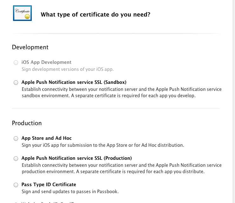Click 'Sign development versions of your iOS app.' text
235x203 pixels.
click(x=68, y=69)
